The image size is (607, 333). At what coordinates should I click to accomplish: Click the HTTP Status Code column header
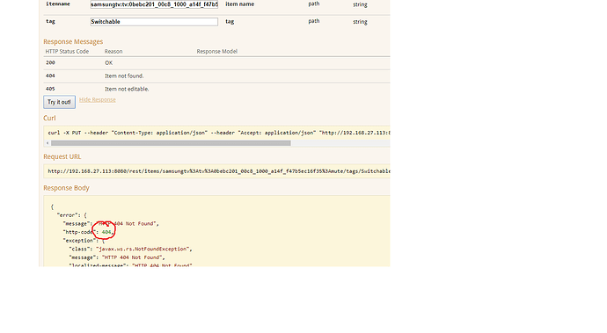[67, 52]
